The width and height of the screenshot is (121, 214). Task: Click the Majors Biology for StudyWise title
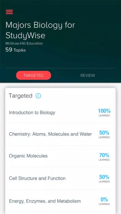(40, 30)
